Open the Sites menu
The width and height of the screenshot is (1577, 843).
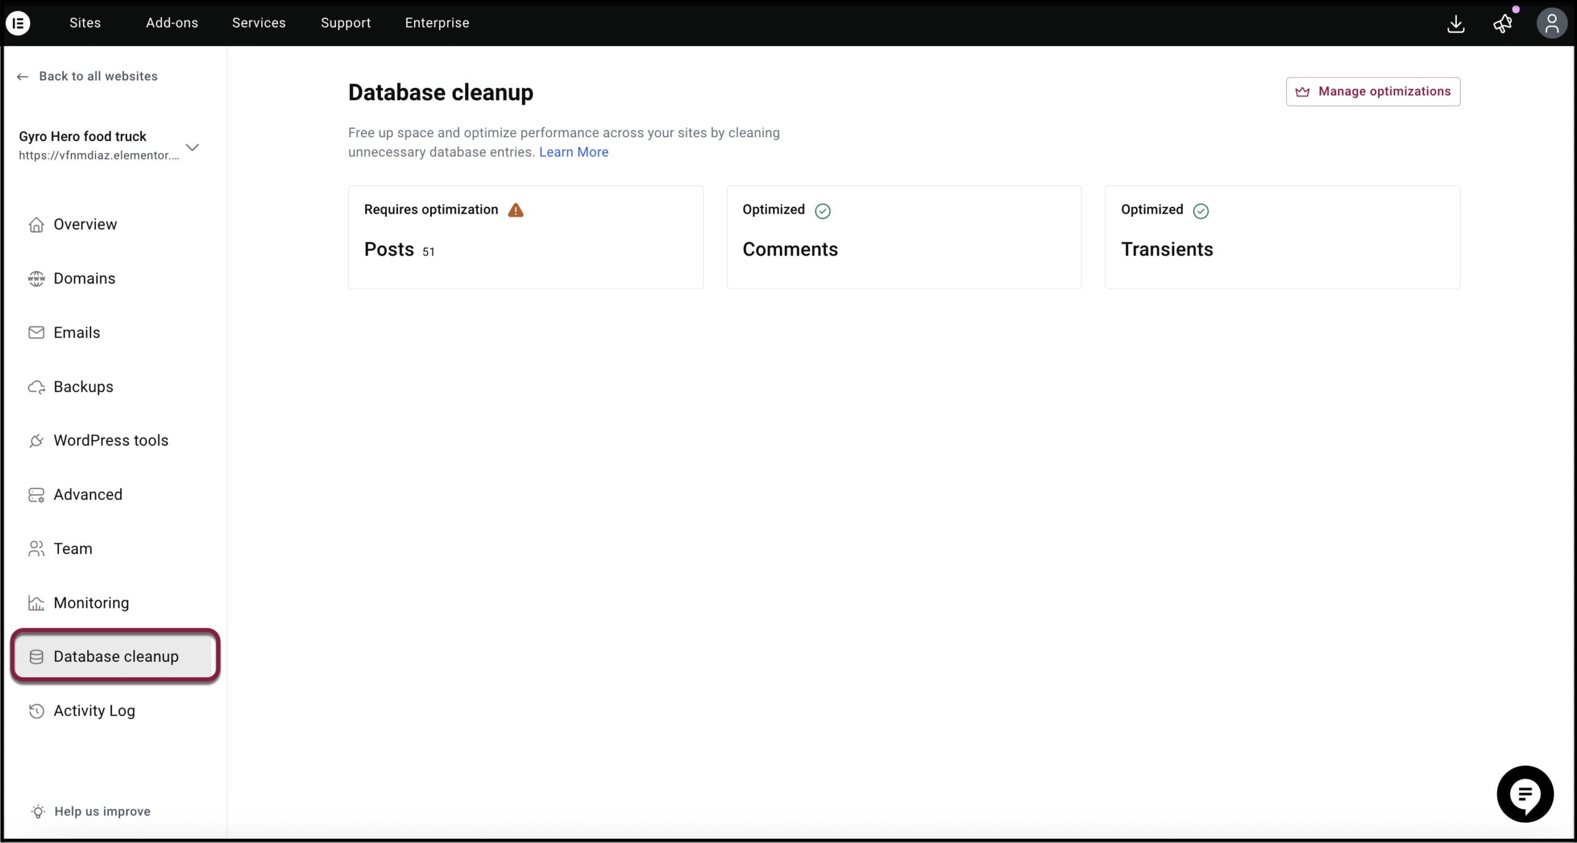click(85, 23)
